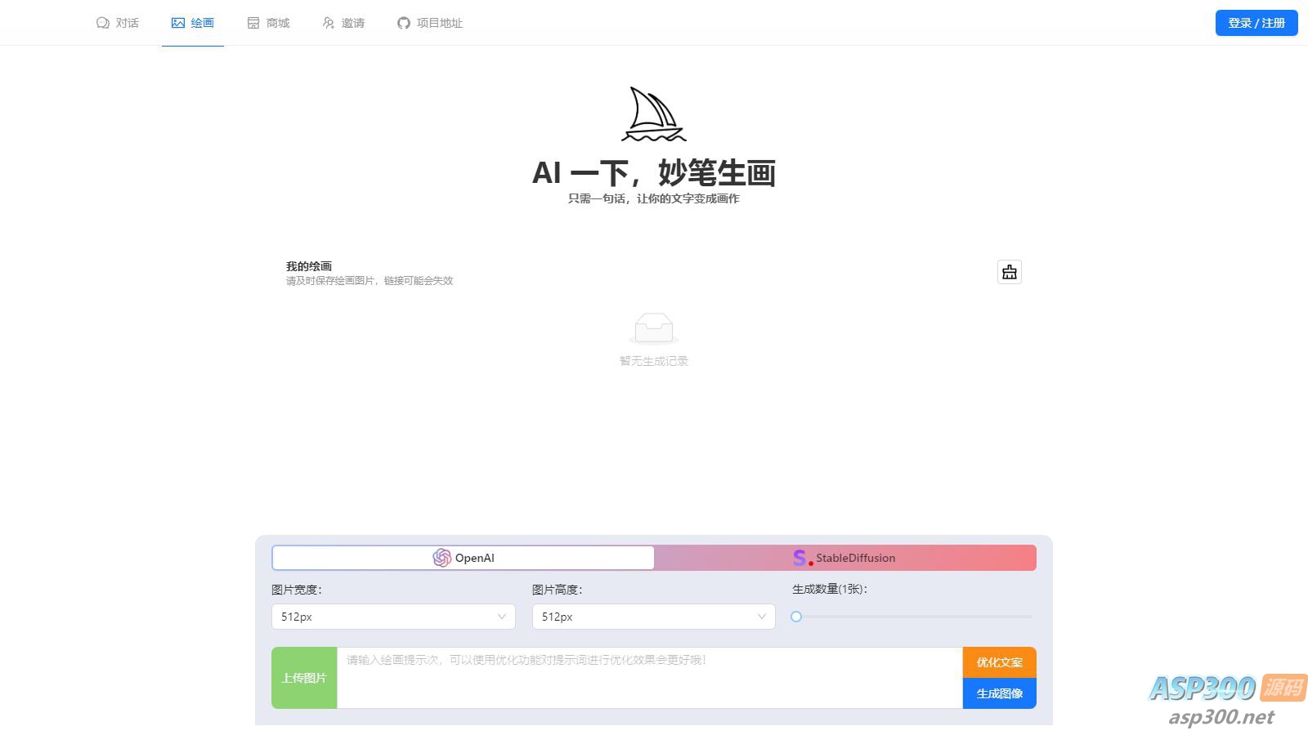Image resolution: width=1308 pixels, height=735 pixels.
Task: Toggle the OpenAI model option
Action: click(x=463, y=558)
